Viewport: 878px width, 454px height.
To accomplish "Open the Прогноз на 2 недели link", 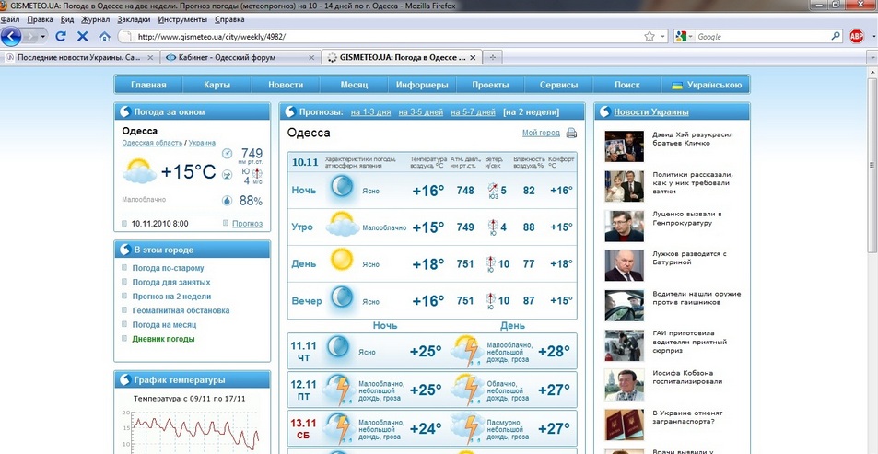I will [x=171, y=297].
